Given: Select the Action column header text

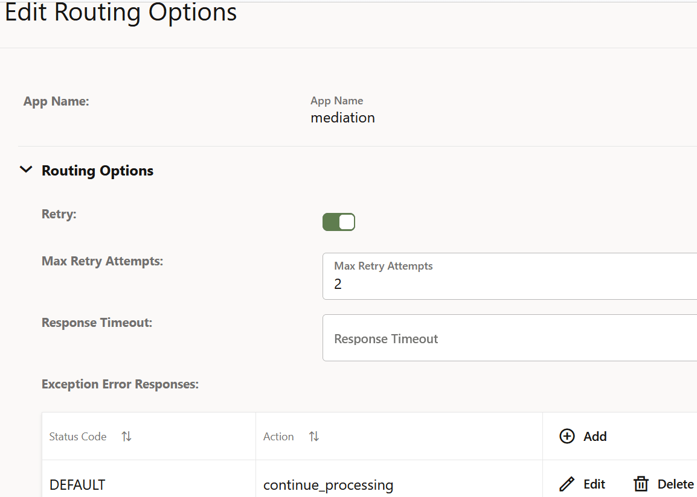Looking at the screenshot, I should coord(278,437).
